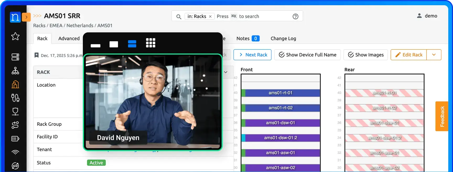Open the building icon in sidebar

tap(15, 84)
